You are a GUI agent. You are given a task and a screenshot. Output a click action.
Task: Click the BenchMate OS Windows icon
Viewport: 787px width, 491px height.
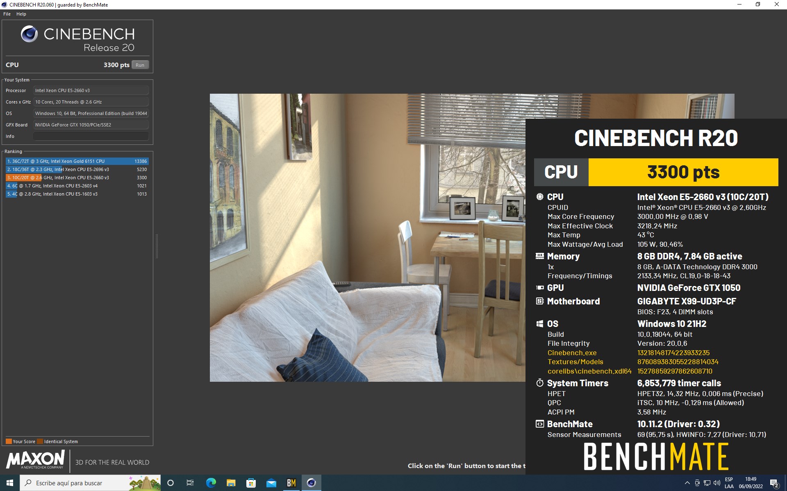click(540, 324)
